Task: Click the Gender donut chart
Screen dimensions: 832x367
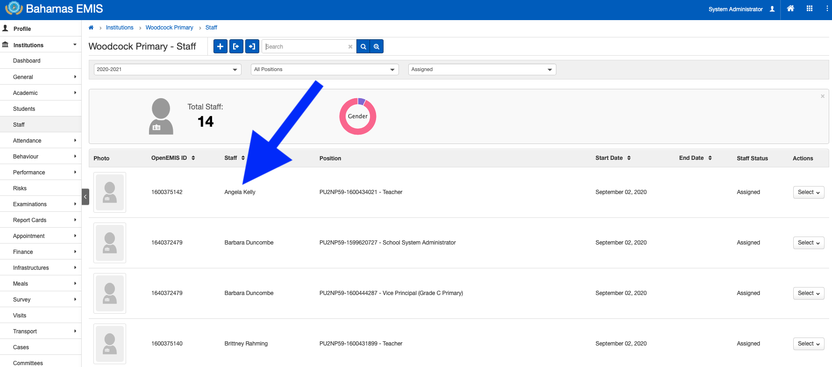Action: coord(358,116)
